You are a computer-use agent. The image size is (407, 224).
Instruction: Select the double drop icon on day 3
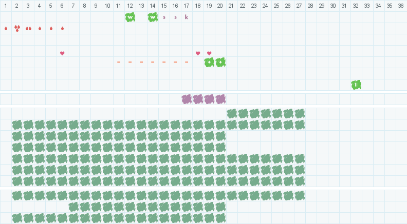click(x=28, y=28)
